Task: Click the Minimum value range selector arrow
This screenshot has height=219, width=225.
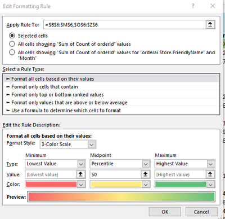Action: click(80, 174)
